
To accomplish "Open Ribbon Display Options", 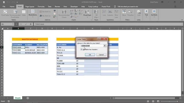I will (162, 2).
